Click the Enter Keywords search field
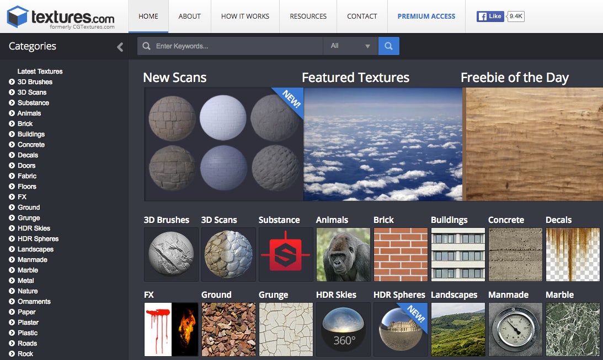603x360 pixels. click(x=231, y=46)
